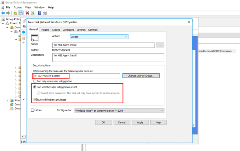Switch to the Triggers tab

[45, 30]
